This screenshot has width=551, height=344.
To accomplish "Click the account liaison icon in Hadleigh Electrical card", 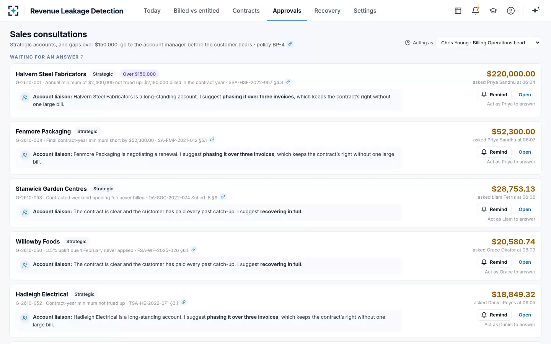I will 25,318.
